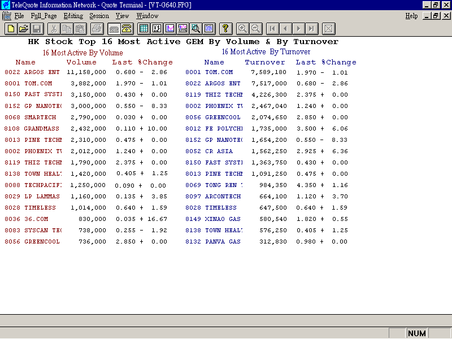452x339 pixels.
Task: Click the Cut scissors toolbar icon
Action: (54, 29)
